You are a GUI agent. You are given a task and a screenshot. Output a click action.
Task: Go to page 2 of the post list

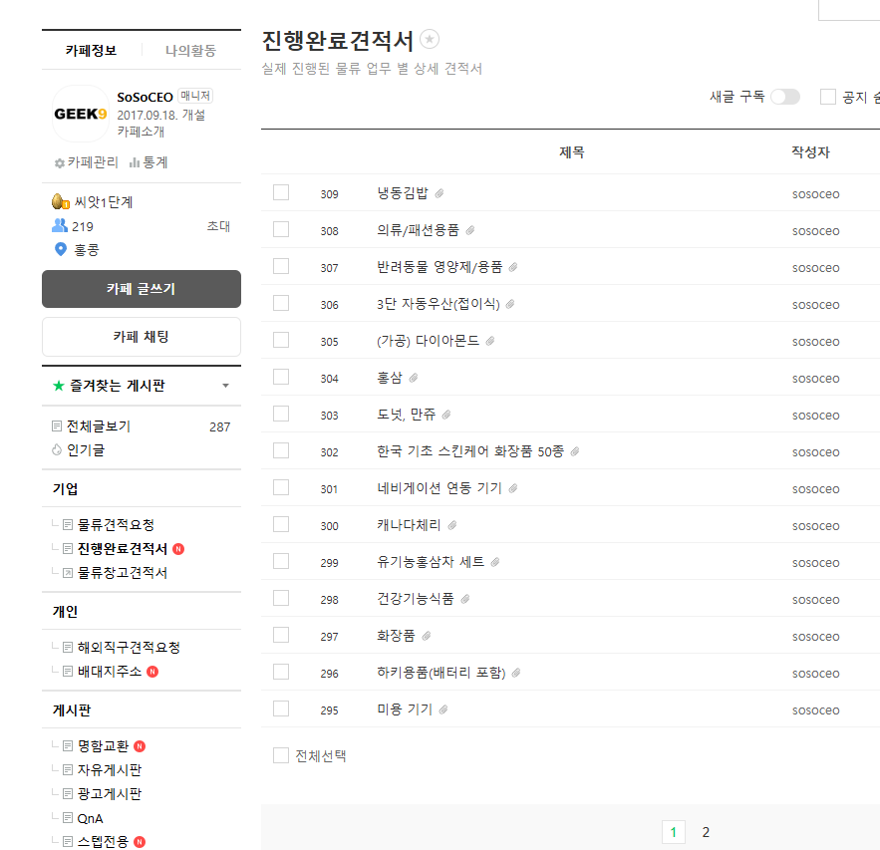click(x=706, y=831)
